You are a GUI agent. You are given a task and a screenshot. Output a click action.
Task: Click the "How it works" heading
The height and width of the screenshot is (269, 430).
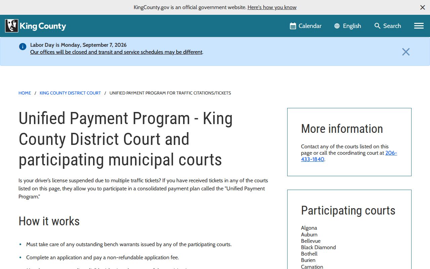pos(49,221)
